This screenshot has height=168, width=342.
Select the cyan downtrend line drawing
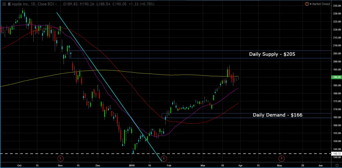109,87
